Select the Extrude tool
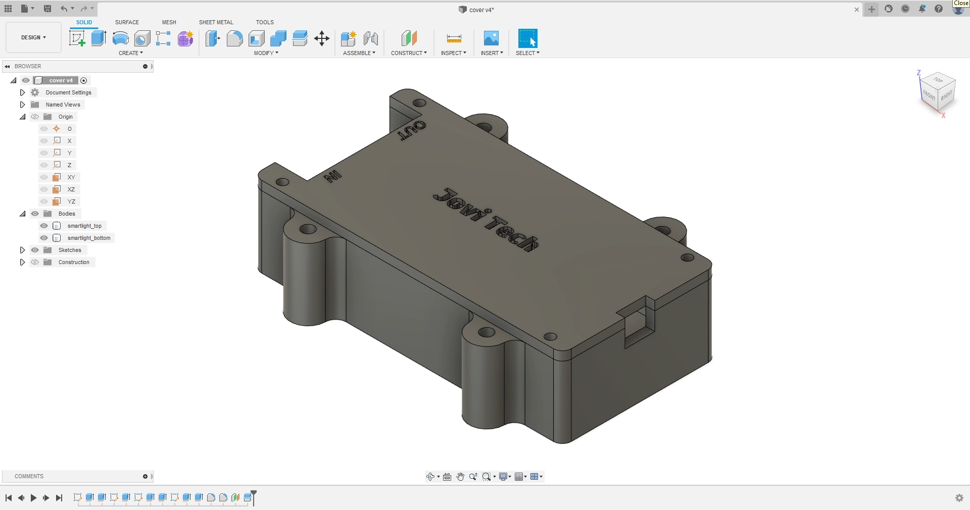 click(99, 38)
